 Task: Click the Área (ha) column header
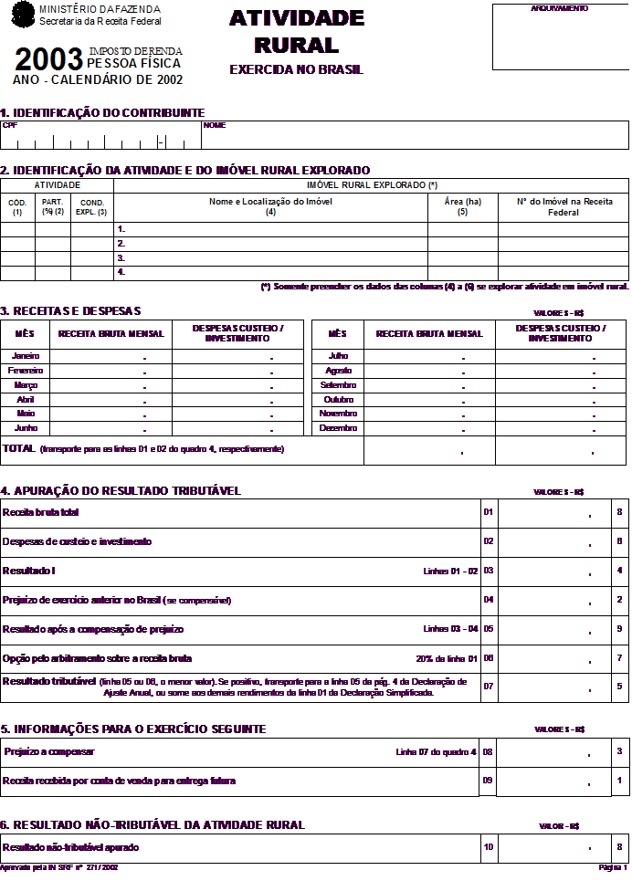pos(462,207)
